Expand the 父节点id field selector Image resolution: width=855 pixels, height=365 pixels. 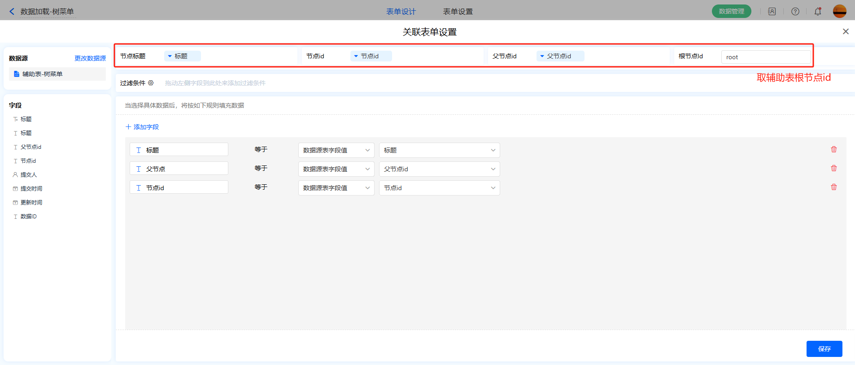[560, 56]
